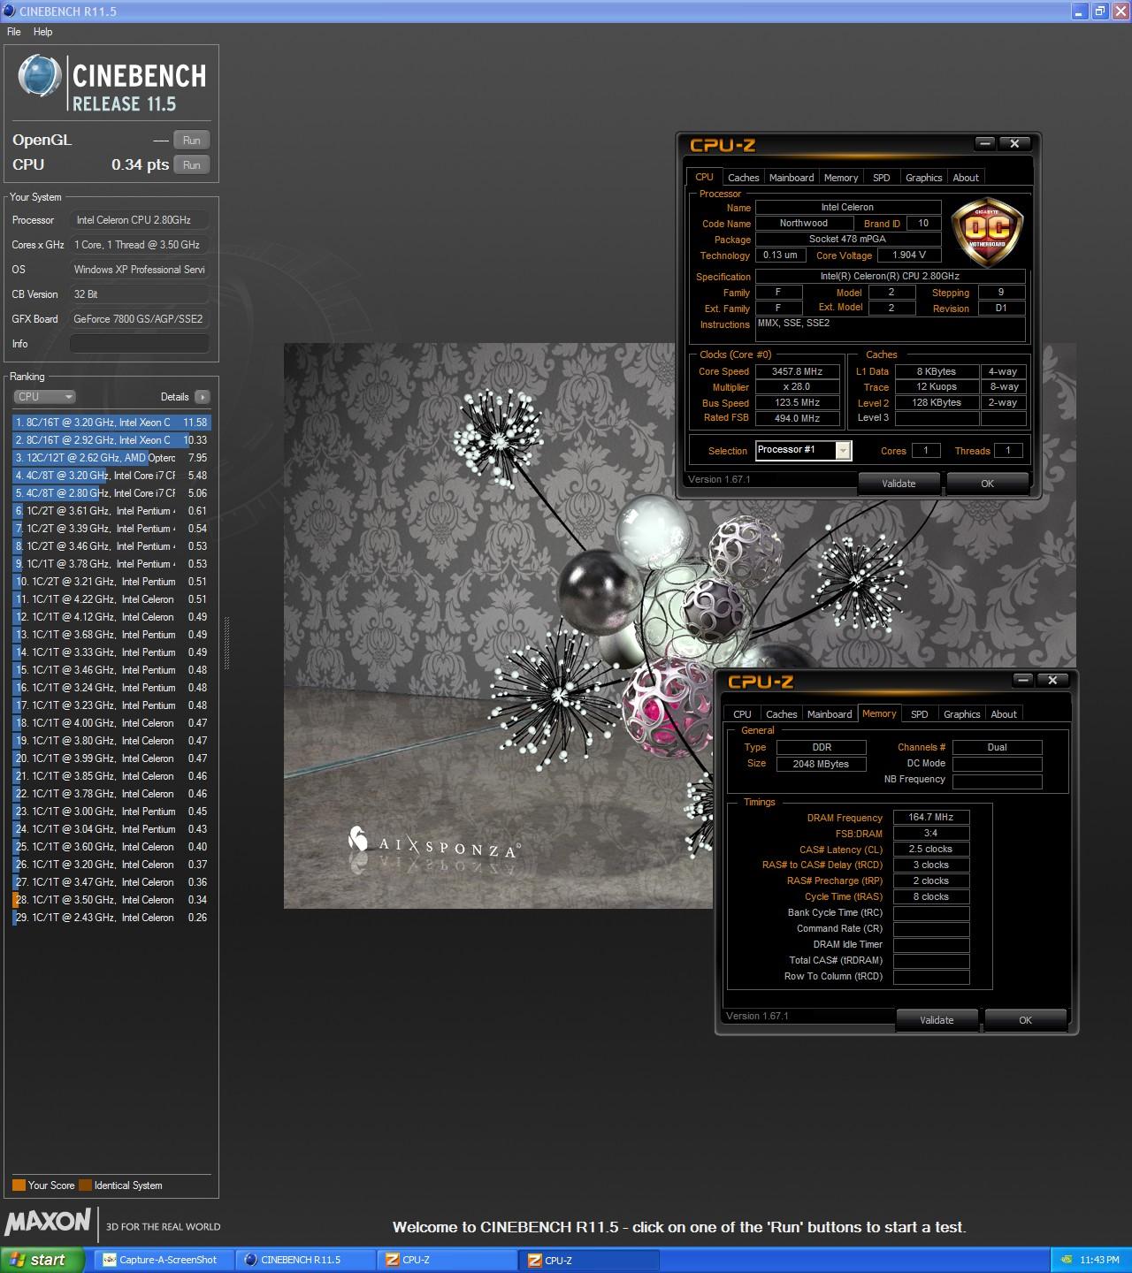Select ranking row 18 Celeron 4.00 GHz
The height and width of the screenshot is (1273, 1132).
[x=111, y=723]
